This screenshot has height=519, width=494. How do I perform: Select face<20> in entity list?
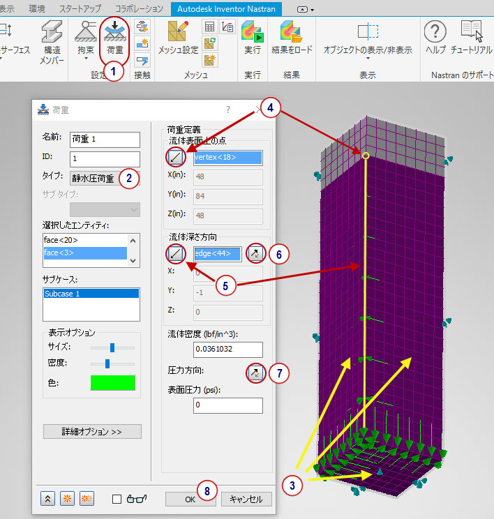pos(85,240)
